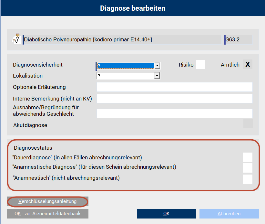Open OK - zur Arzneimitteldatenbank
This screenshot has height=224, width=265.
[47, 213]
